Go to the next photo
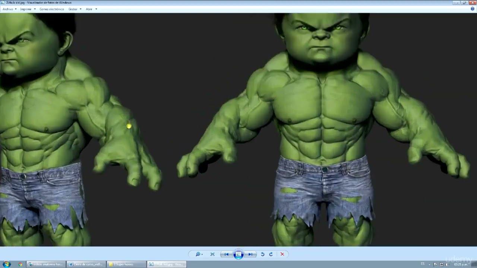 pyautogui.click(x=250, y=254)
